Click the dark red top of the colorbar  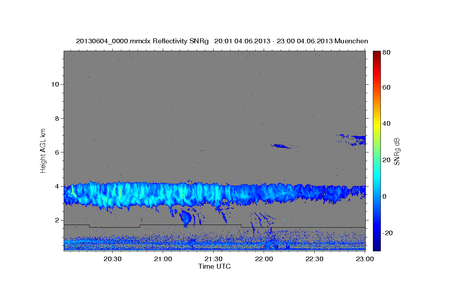(x=377, y=53)
